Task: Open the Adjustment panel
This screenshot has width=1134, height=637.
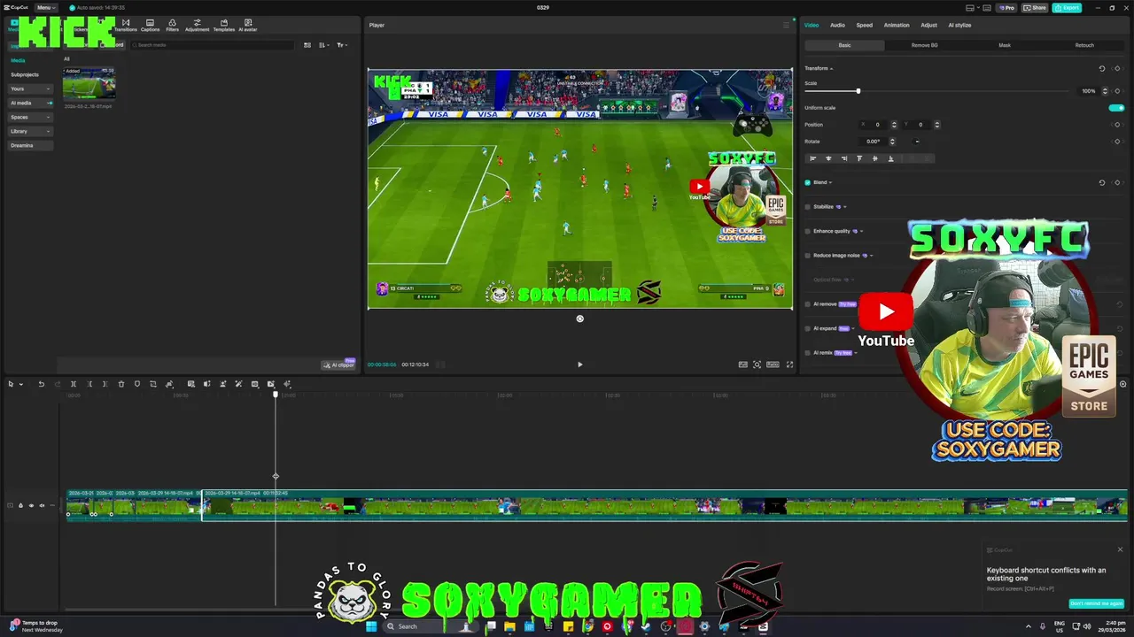Action: [x=197, y=25]
